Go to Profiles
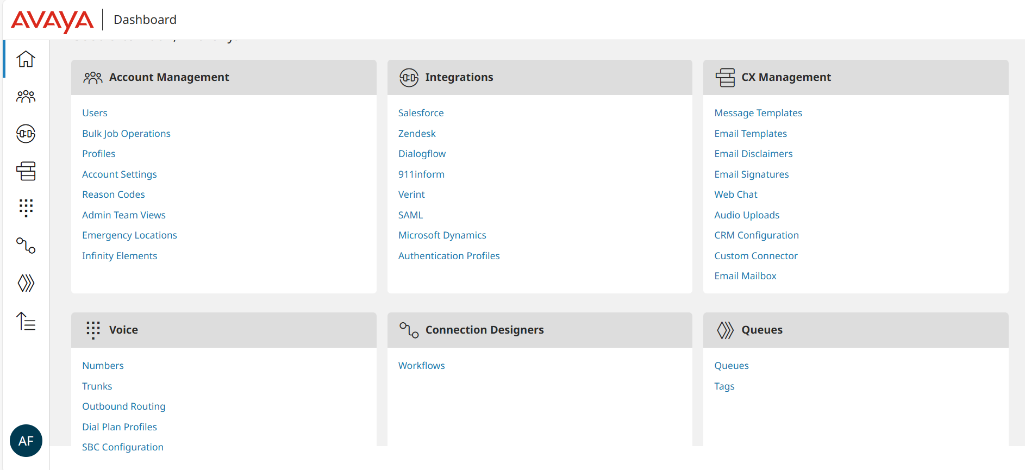The image size is (1025, 470). tap(98, 154)
